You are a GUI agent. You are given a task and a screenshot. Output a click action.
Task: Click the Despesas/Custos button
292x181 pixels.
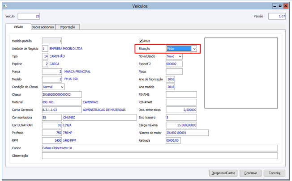pyautogui.click(x=223, y=173)
